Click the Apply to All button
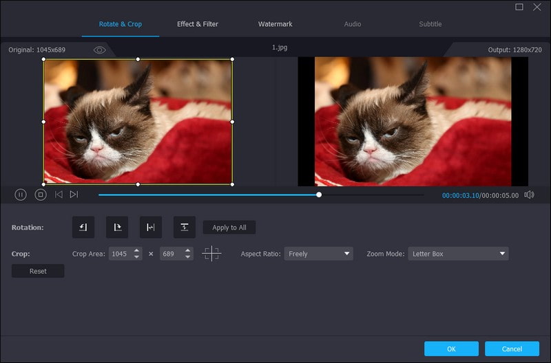Screen dimensions: 551x363 coord(229,228)
